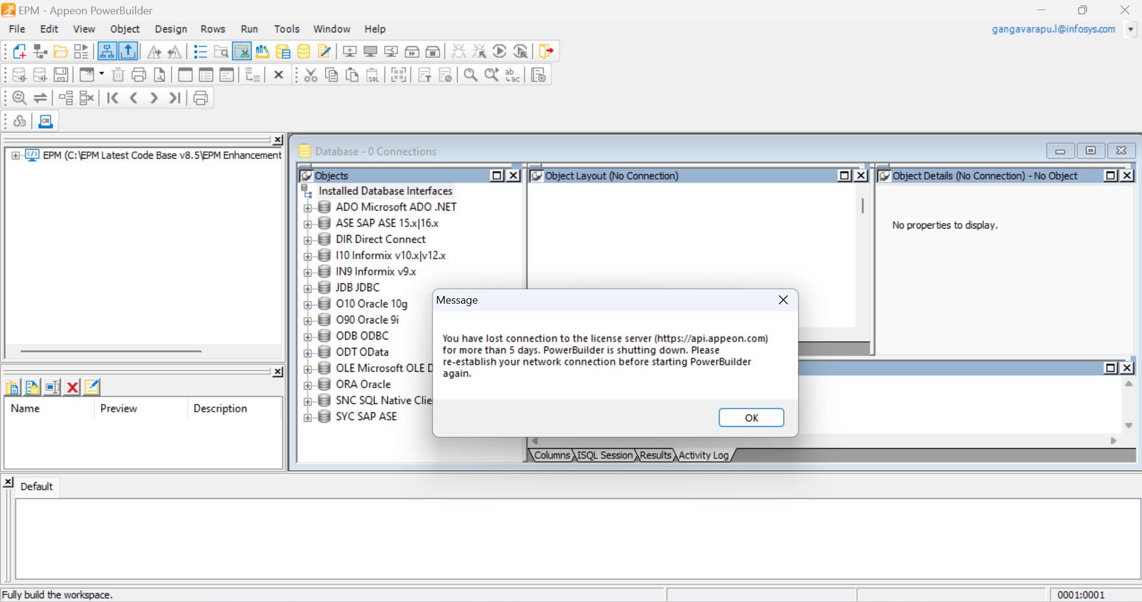Click the C# icon in bottom toolbar
The width and height of the screenshot is (1142, 602).
point(45,121)
